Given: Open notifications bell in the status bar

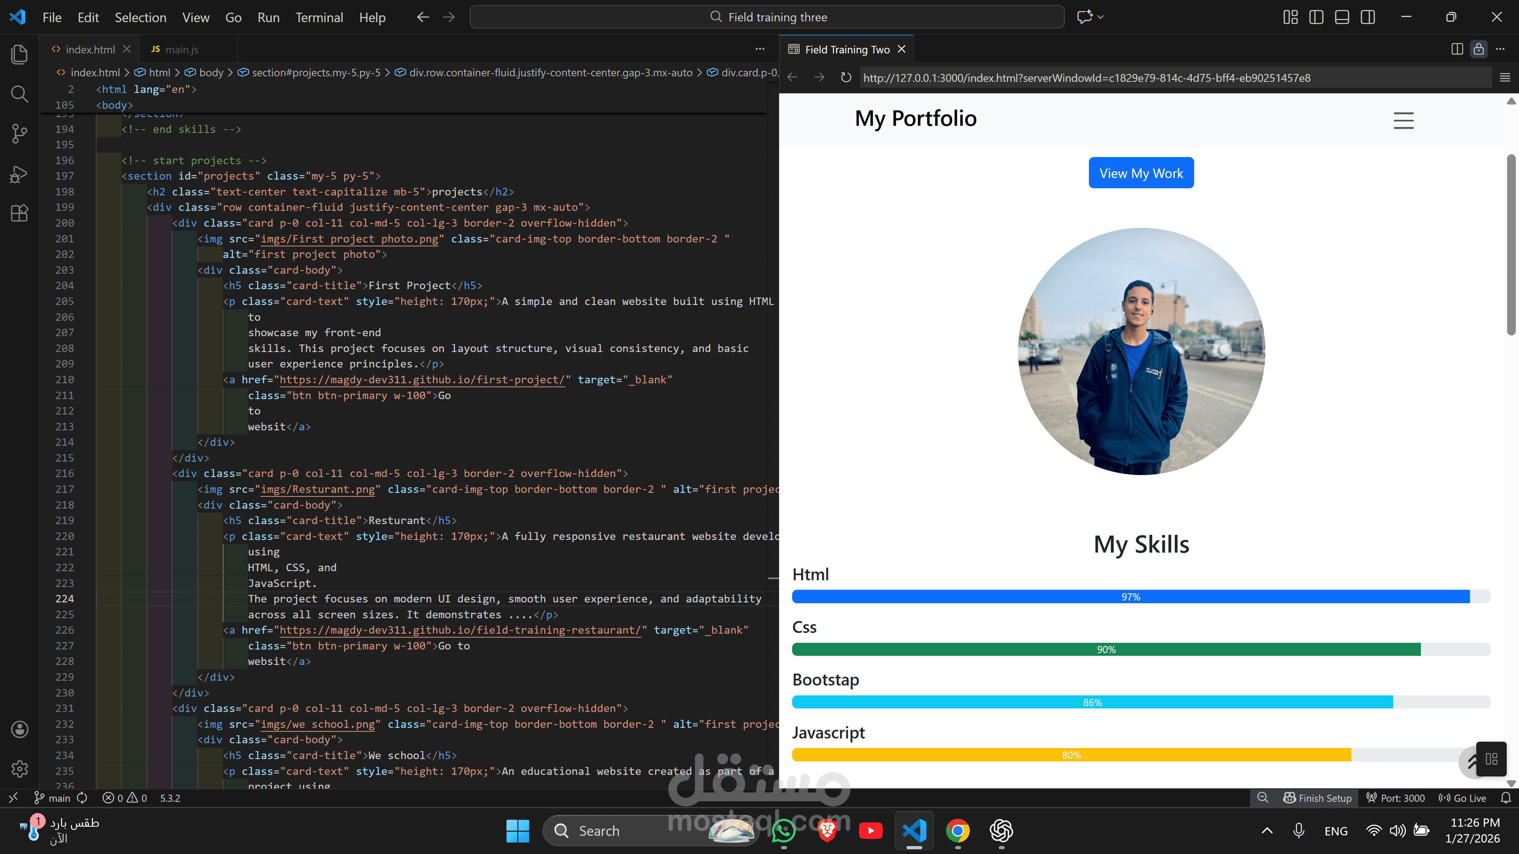Looking at the screenshot, I should pyautogui.click(x=1506, y=797).
